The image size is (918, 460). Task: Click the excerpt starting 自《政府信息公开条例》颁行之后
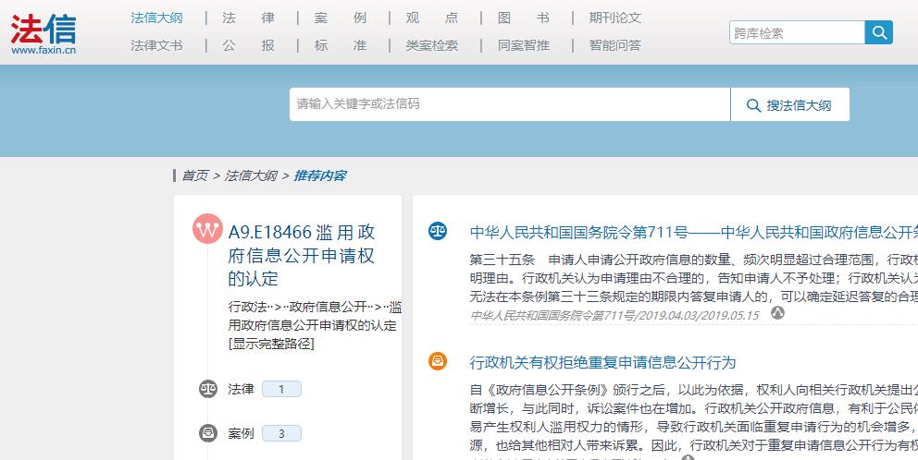pyautogui.click(x=693, y=418)
